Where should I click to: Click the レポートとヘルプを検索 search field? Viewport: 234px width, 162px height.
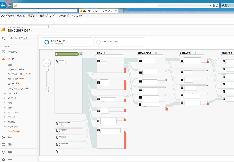[18, 38]
